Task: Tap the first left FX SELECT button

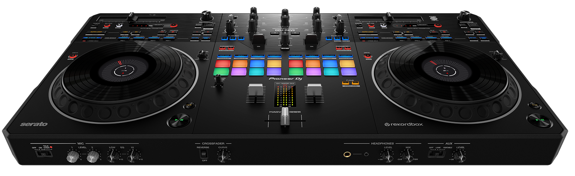Action: 225,38
